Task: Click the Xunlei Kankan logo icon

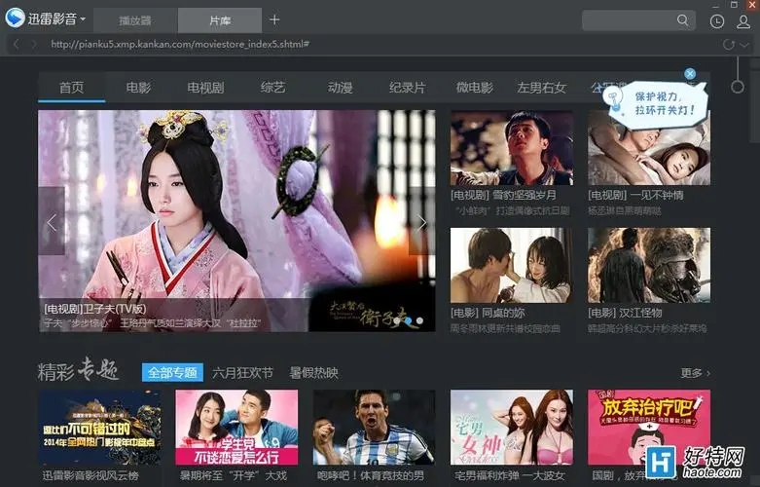Action: click(15, 19)
